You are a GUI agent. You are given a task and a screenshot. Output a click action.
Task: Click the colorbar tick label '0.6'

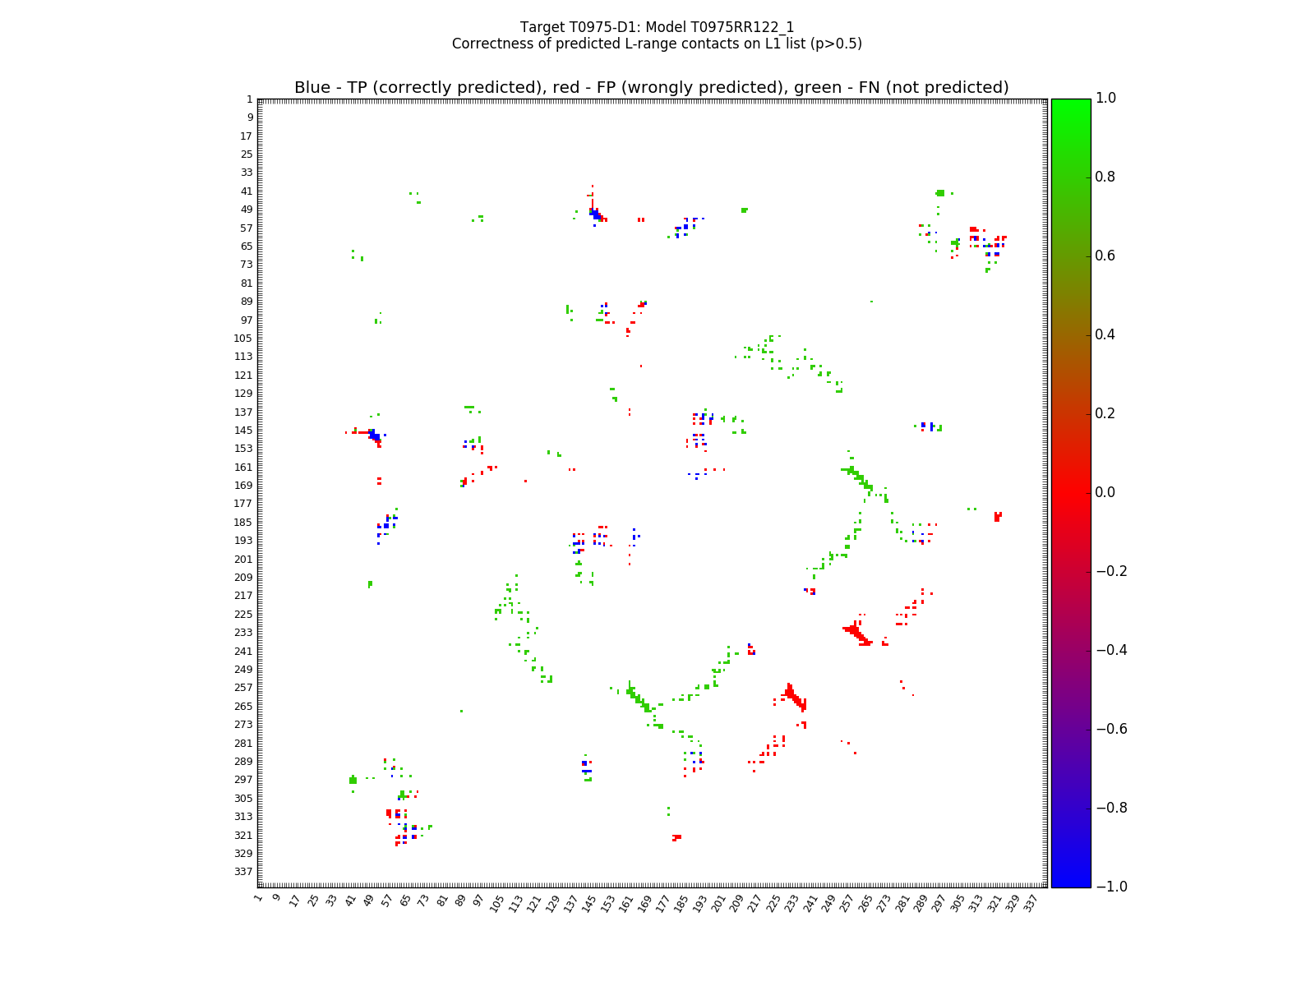(x=1106, y=256)
